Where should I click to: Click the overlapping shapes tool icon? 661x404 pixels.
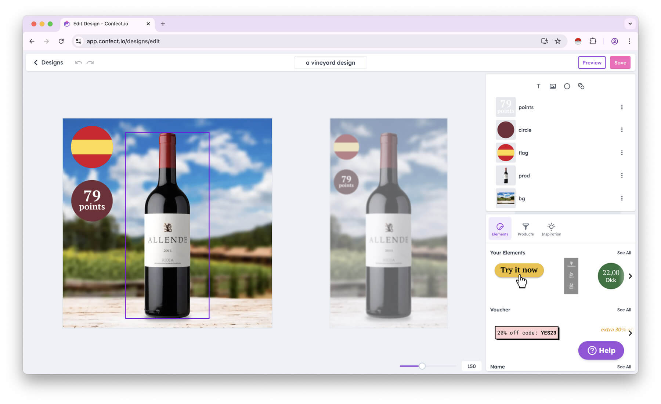point(581,86)
